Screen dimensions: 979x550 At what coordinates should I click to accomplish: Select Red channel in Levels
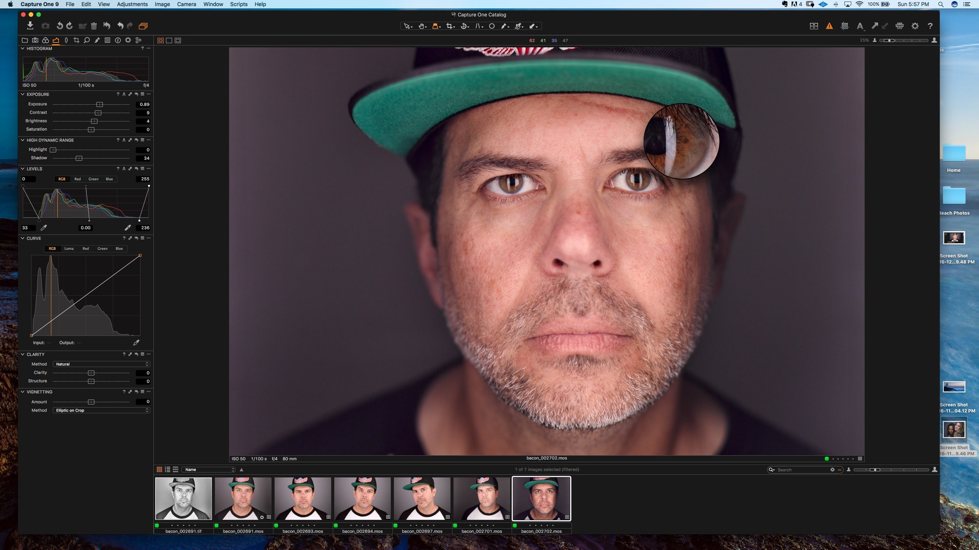78,179
